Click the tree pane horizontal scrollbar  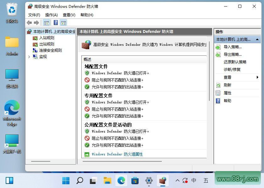pos(41,161)
